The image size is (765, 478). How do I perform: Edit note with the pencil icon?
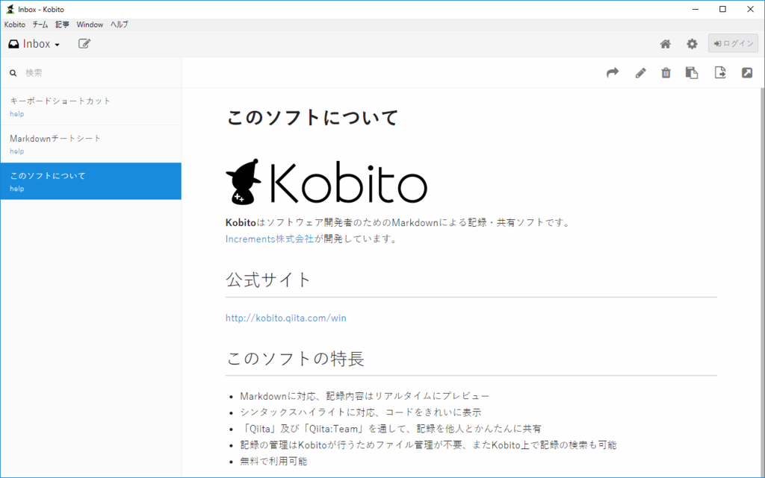point(640,73)
